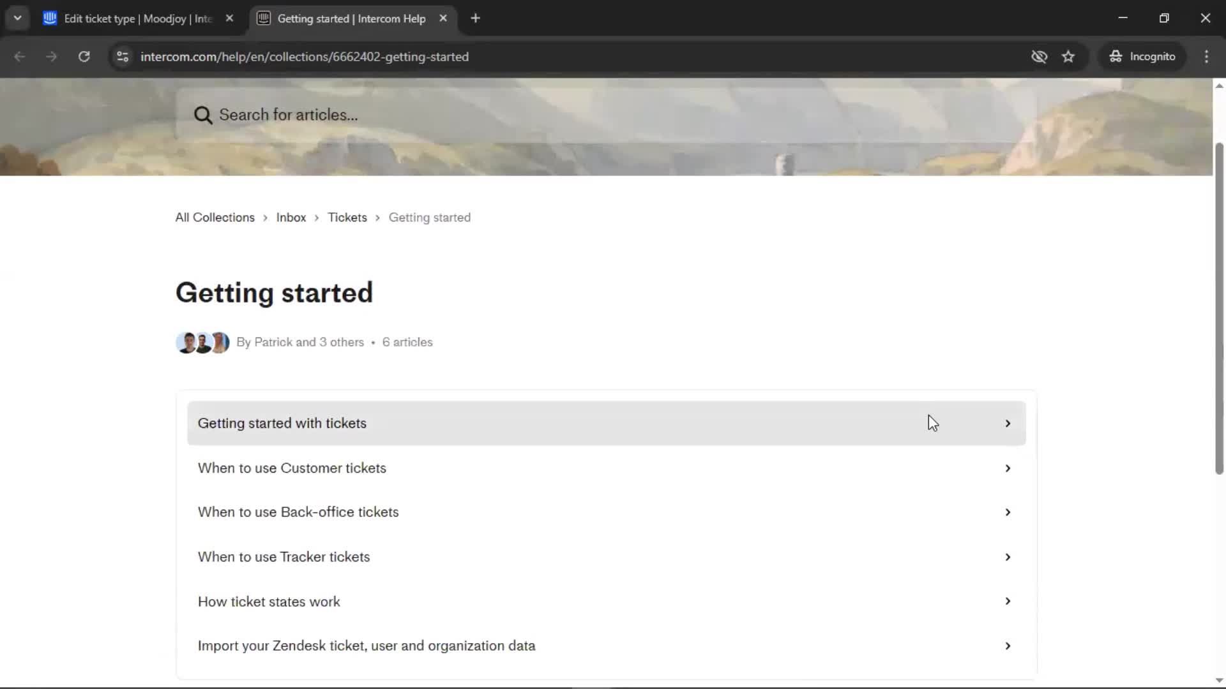Click chevron on Getting started with tickets row
The height and width of the screenshot is (689, 1226).
click(x=1008, y=424)
